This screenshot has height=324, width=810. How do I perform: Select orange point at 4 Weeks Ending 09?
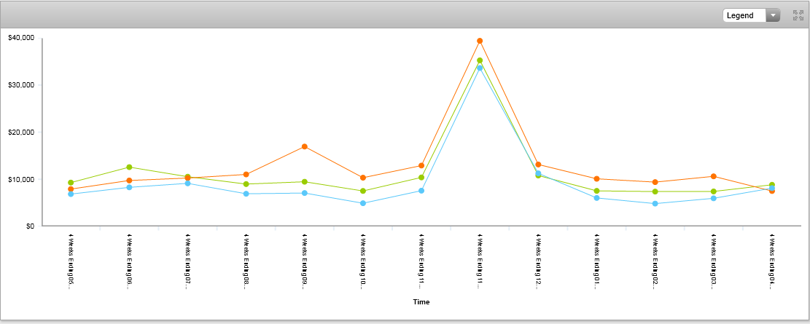(305, 147)
